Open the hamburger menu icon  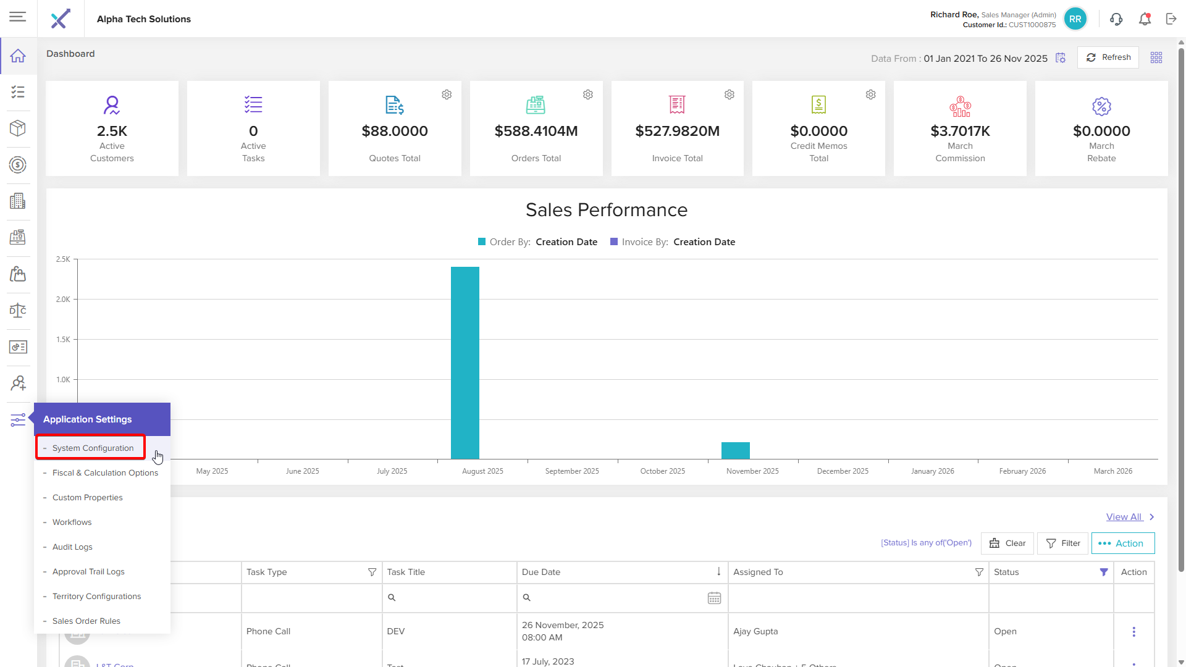pos(17,17)
